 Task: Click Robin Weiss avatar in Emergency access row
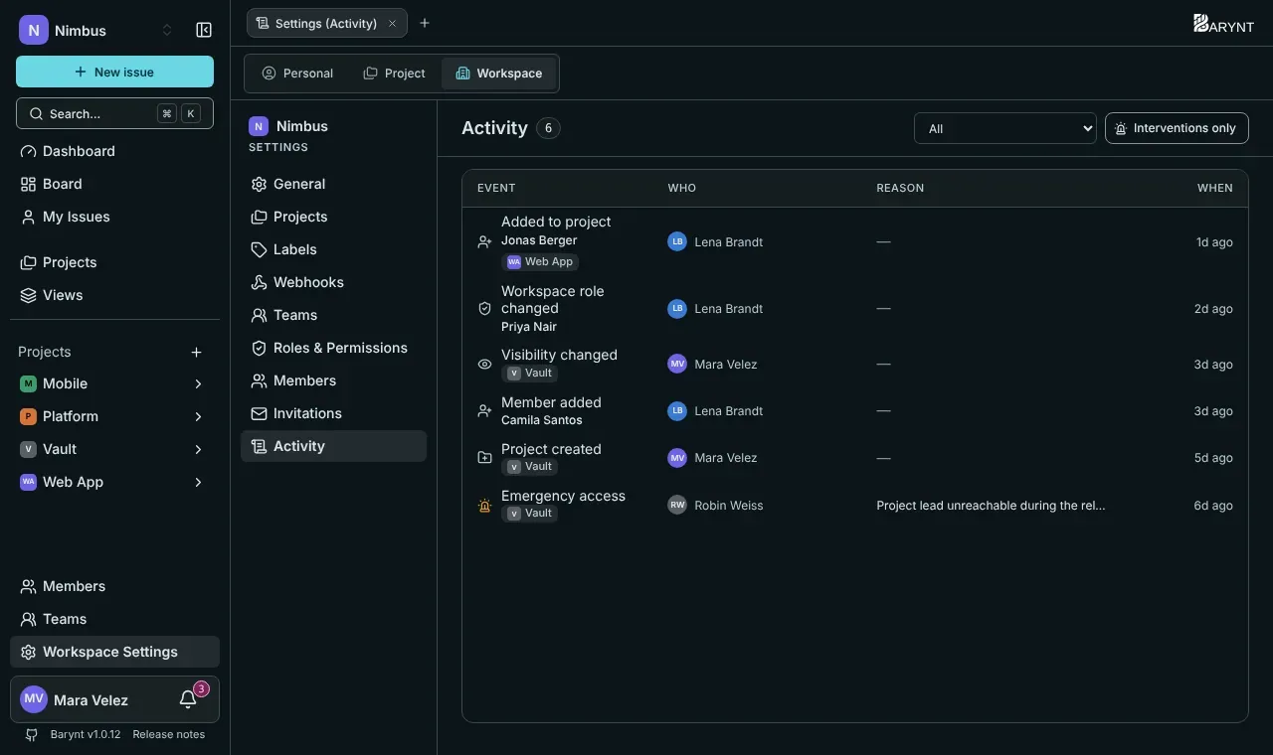tap(677, 506)
